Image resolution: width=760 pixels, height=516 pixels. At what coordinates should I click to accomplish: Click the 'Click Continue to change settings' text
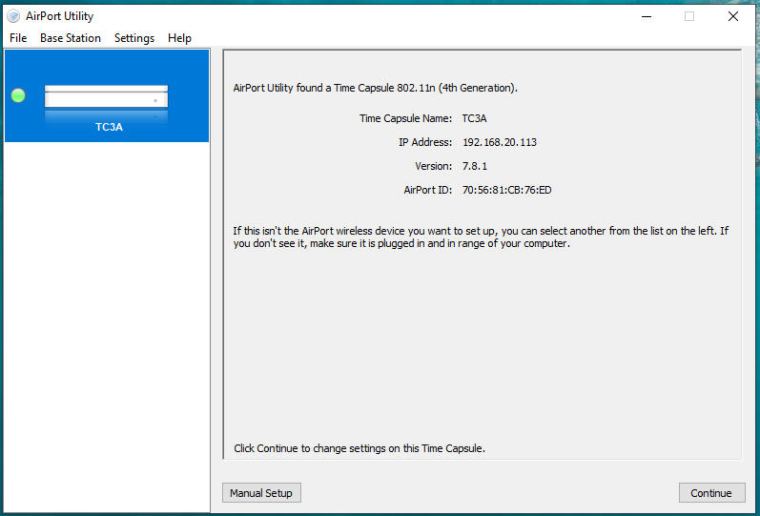pos(359,448)
